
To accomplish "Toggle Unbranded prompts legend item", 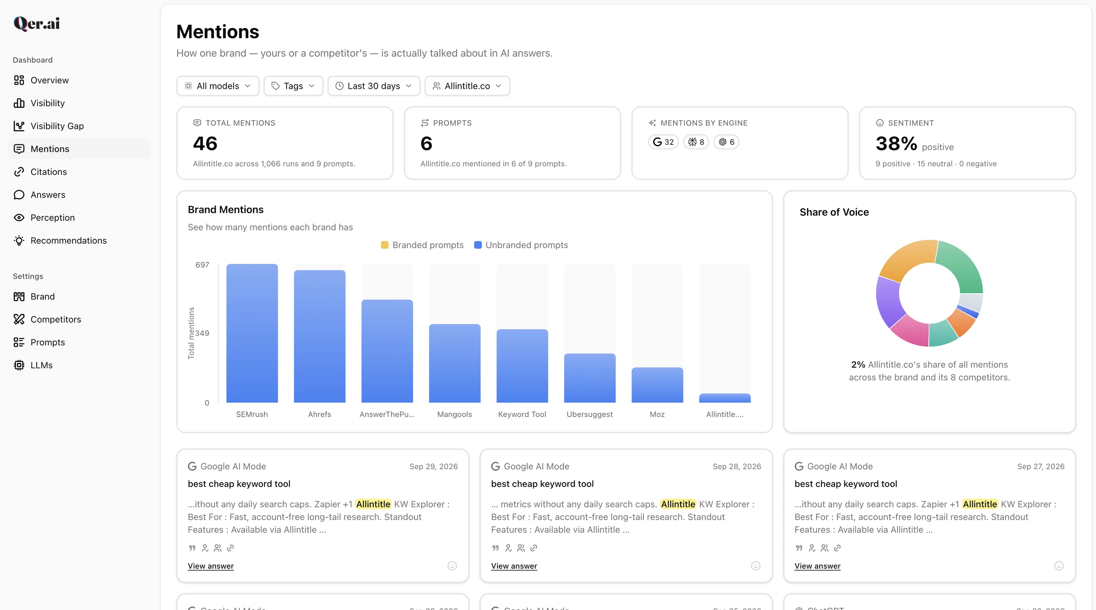I will click(521, 245).
